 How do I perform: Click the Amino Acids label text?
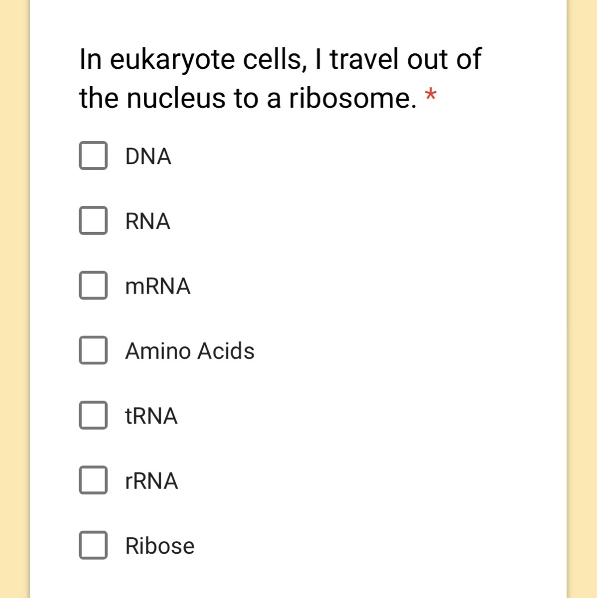[x=189, y=351]
